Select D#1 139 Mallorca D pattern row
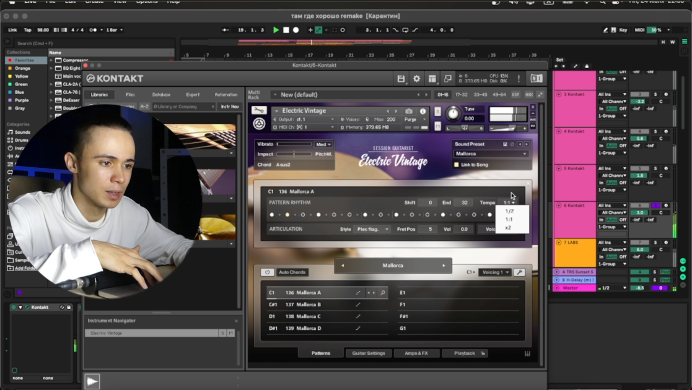This screenshot has height=390, width=692. (x=326, y=328)
